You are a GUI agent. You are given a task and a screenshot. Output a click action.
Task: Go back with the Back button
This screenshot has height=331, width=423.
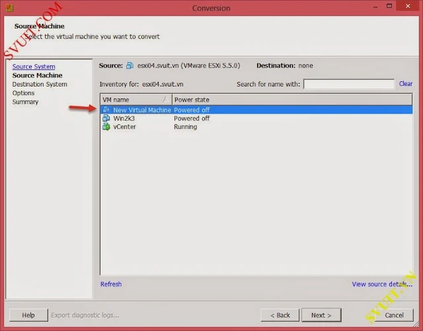(x=280, y=315)
